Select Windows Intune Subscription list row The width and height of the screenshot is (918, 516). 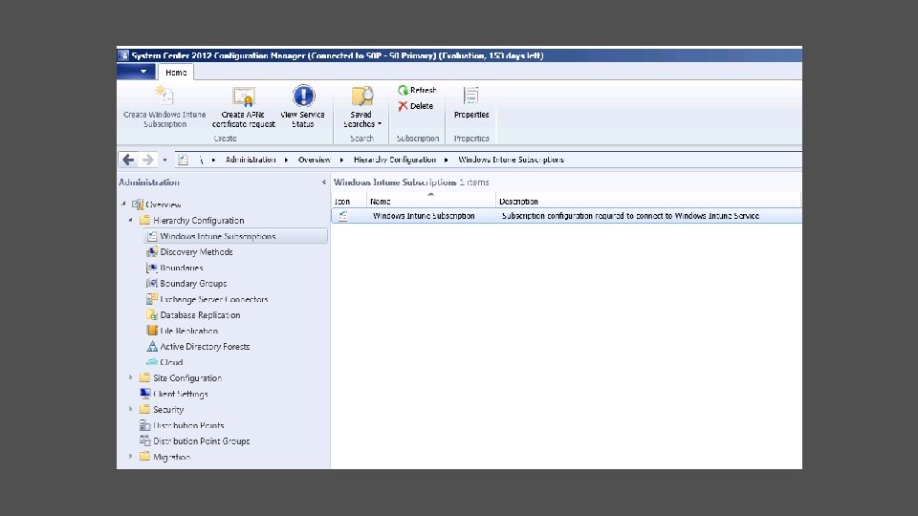(x=566, y=216)
